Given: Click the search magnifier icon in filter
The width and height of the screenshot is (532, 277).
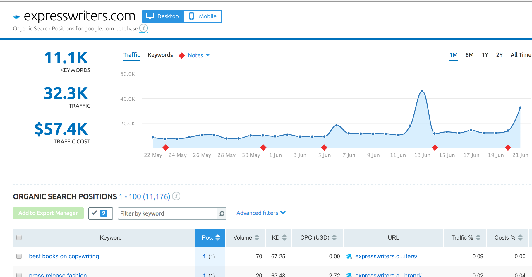Looking at the screenshot, I should [222, 213].
